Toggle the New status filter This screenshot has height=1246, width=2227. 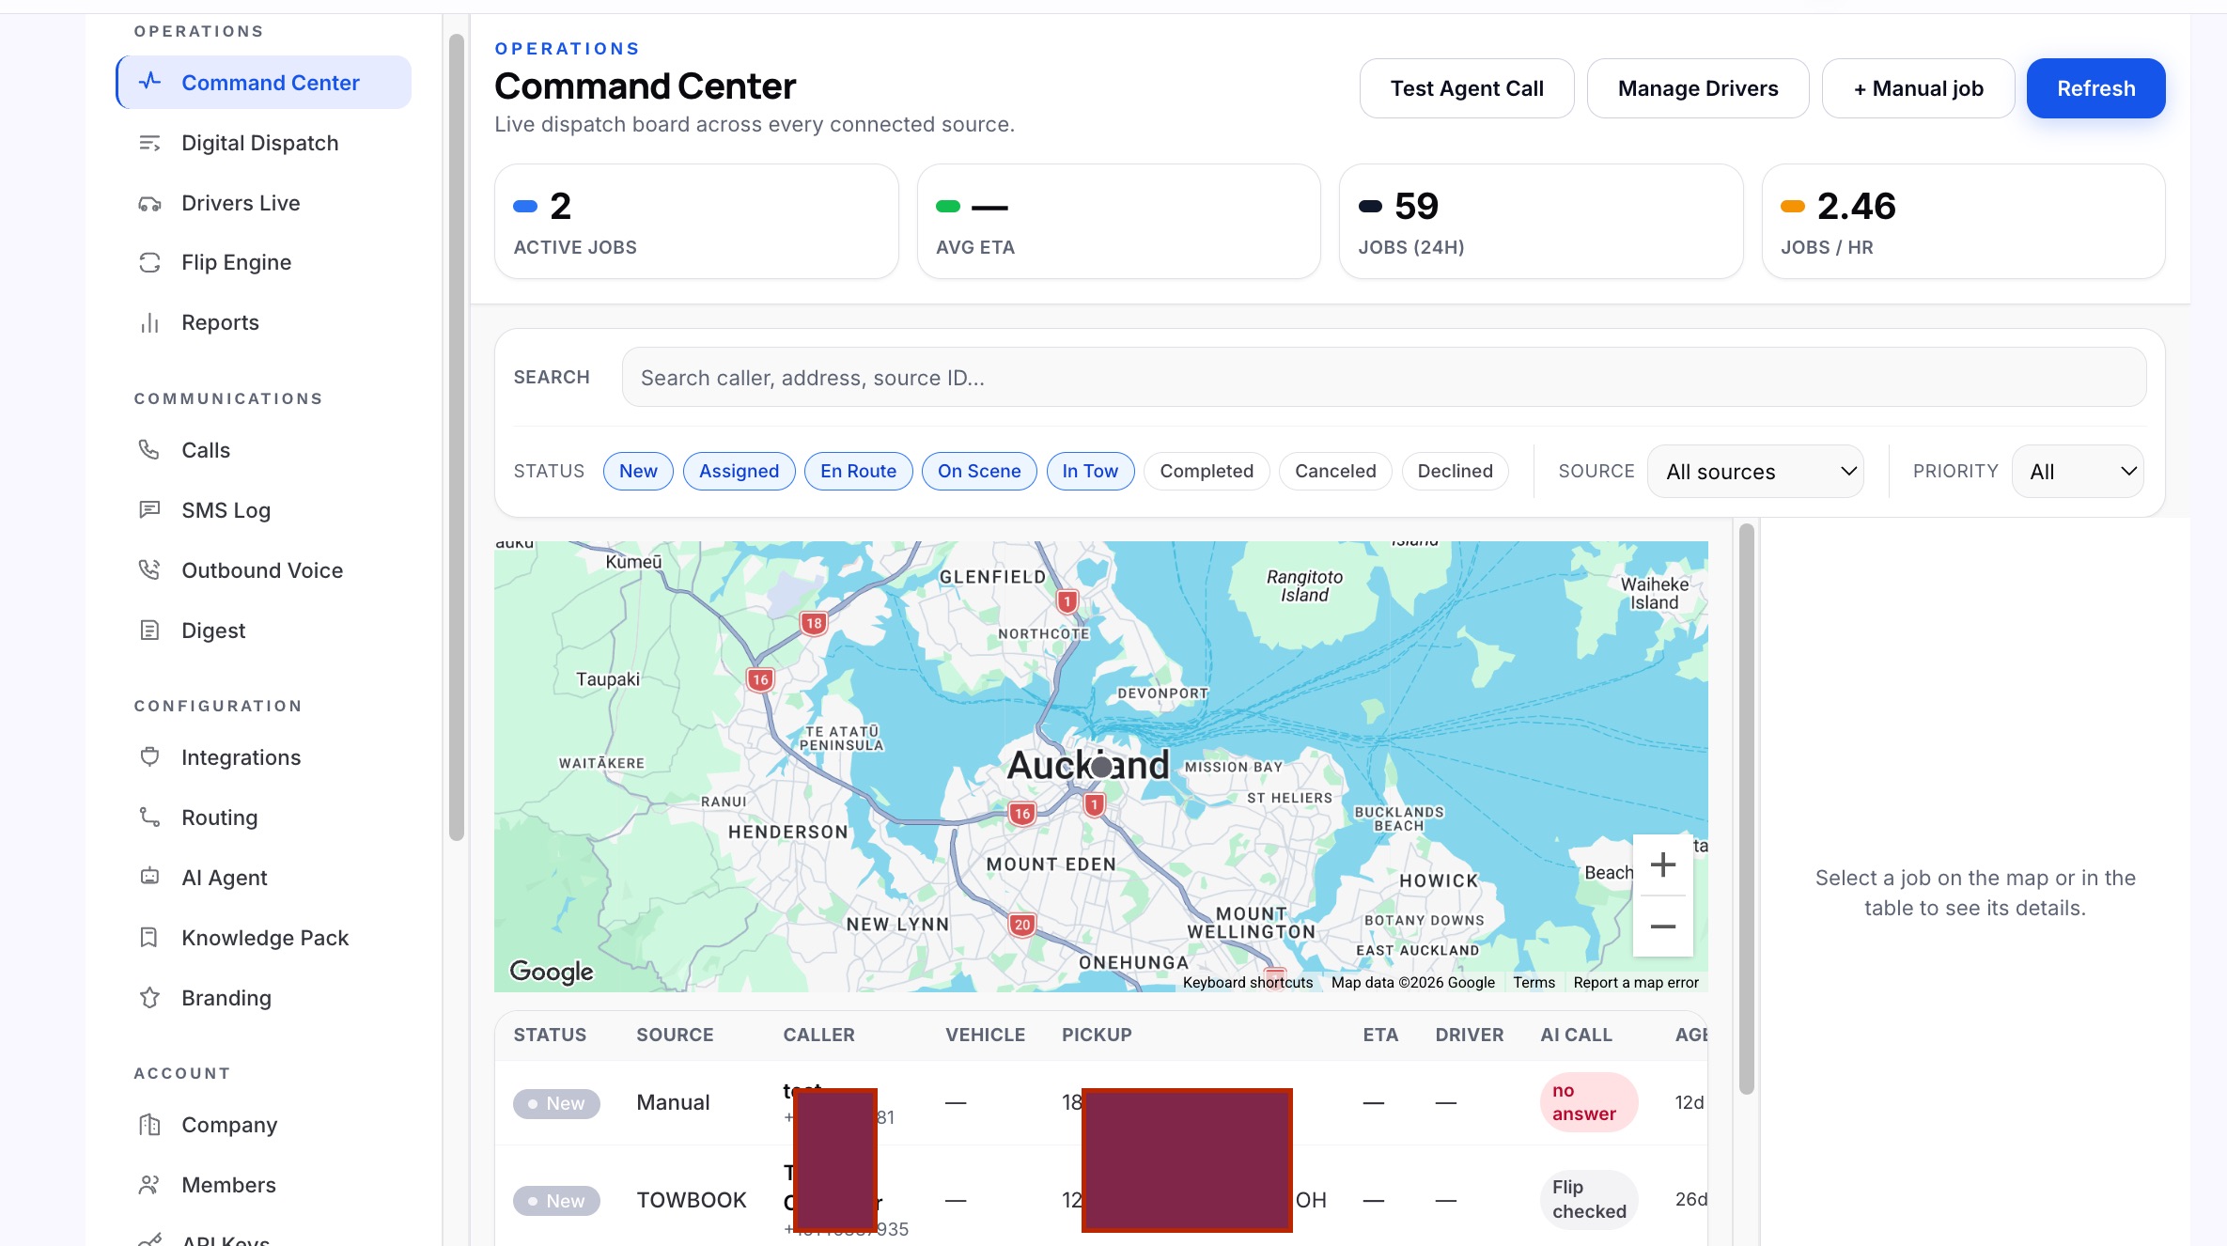[638, 471]
